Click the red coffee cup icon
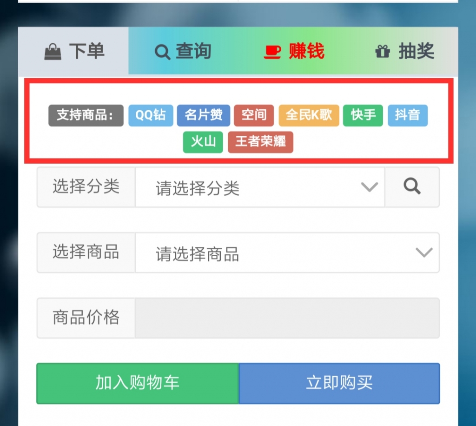The image size is (476, 426). coord(272,52)
